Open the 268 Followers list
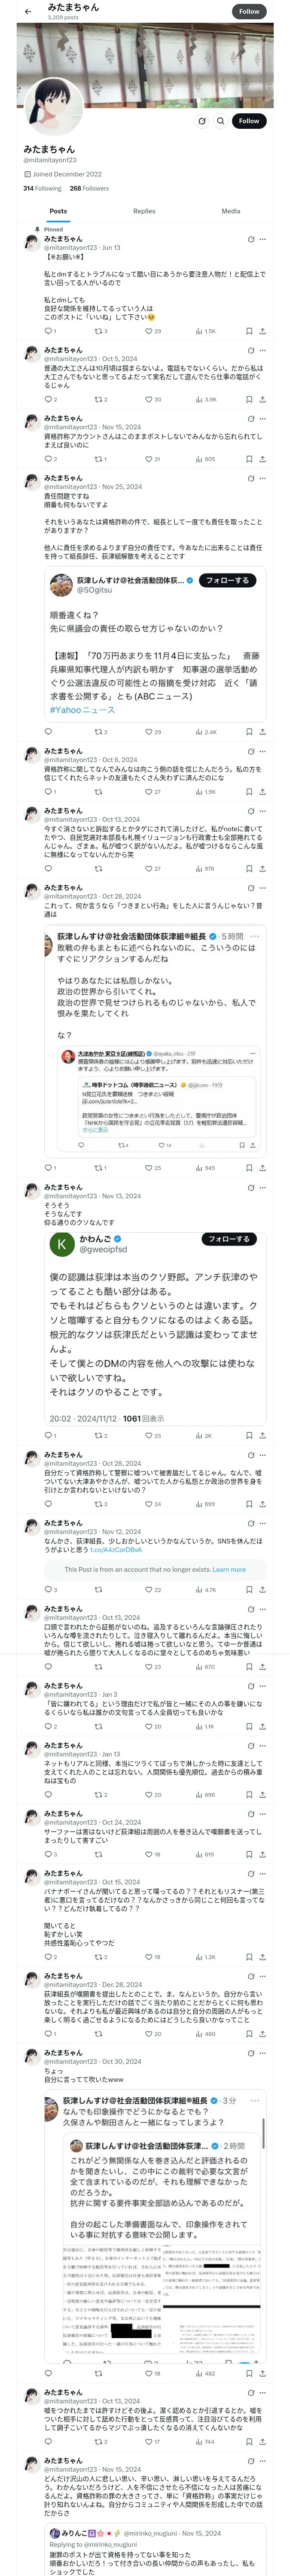The image size is (290, 2576). [89, 188]
